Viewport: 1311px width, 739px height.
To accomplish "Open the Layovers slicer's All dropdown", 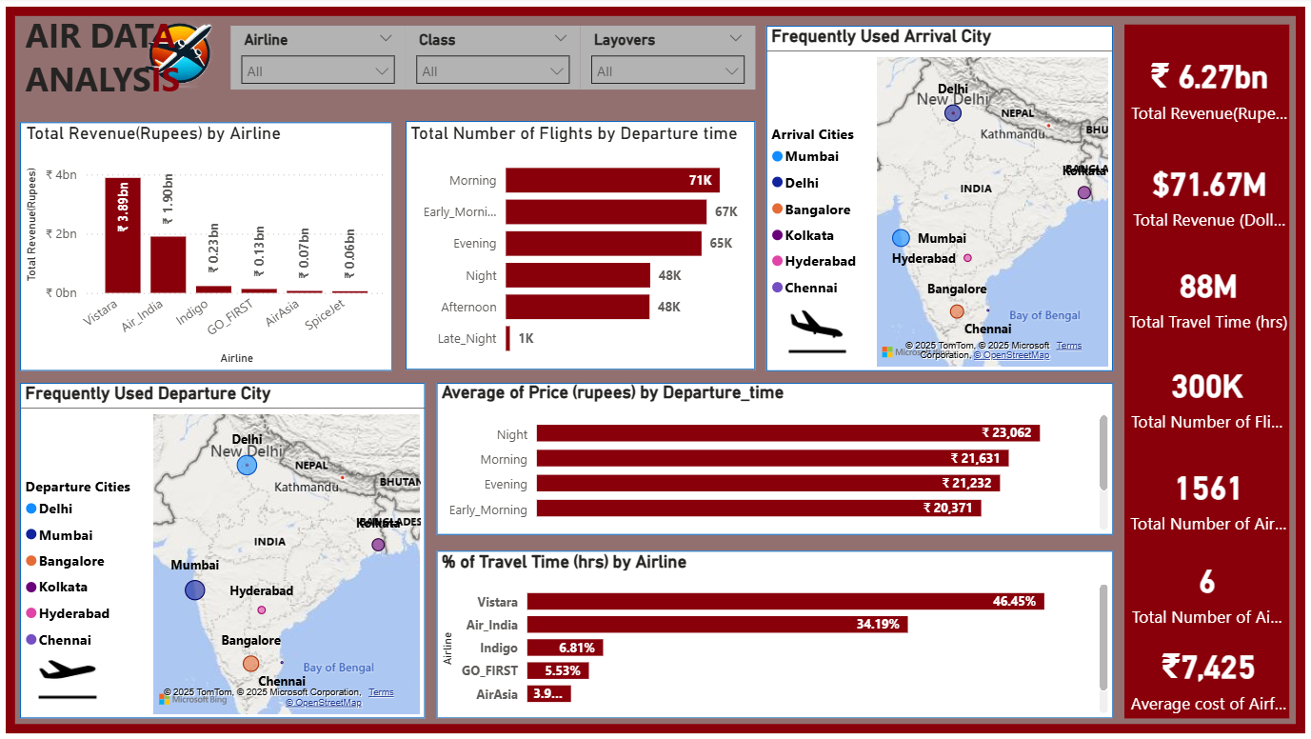I will (666, 70).
